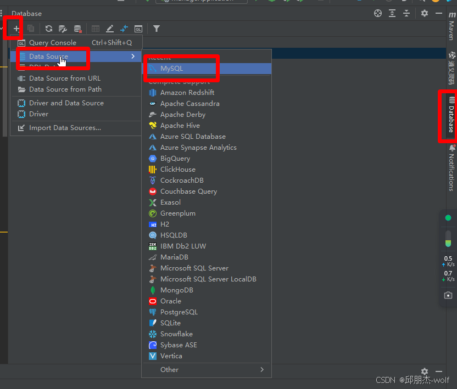The image size is (457, 389).
Task: Click the Jump to Source arrows icon
Action: 124,29
